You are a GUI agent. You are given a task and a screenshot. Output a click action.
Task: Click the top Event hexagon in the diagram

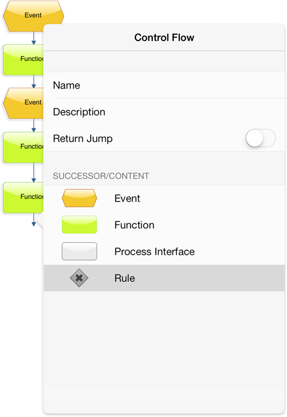pyautogui.click(x=34, y=16)
